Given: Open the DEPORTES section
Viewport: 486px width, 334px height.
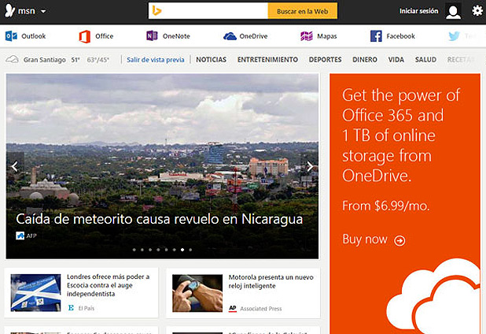Looking at the screenshot, I should click(325, 60).
